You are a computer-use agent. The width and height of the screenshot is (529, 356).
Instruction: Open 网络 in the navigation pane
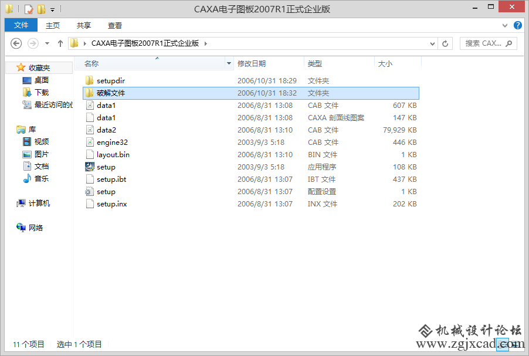coord(35,228)
